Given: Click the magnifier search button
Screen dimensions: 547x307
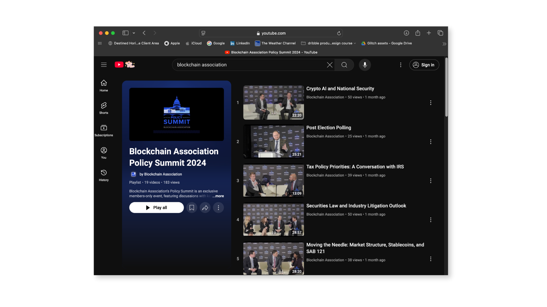Looking at the screenshot, I should click(344, 65).
